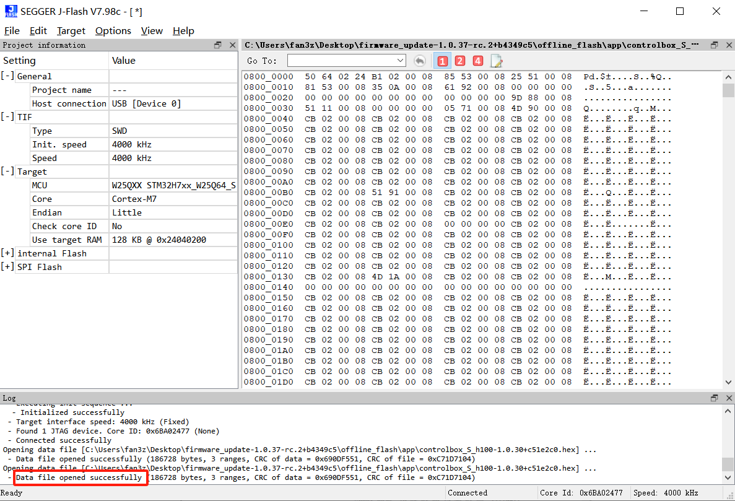Collapse the TIF settings group

pos(7,116)
